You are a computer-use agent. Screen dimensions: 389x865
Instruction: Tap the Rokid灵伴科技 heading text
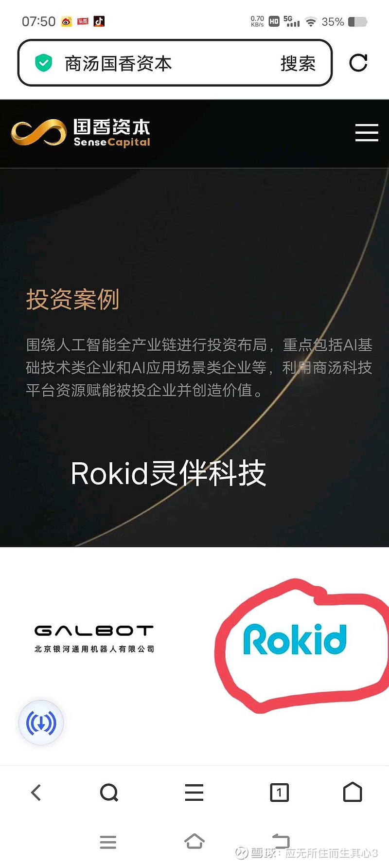point(168,473)
